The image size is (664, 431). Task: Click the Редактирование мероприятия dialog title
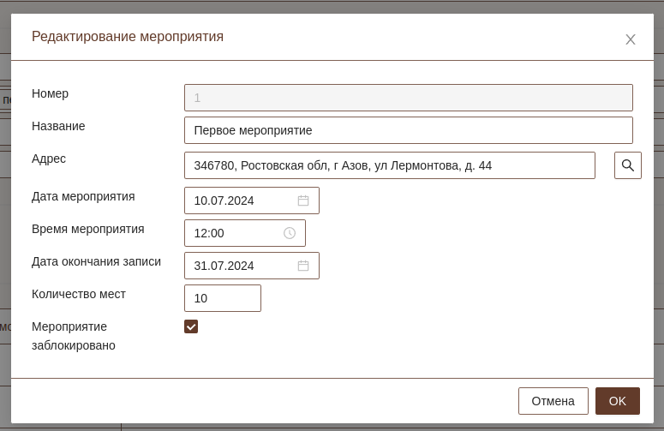(x=128, y=36)
